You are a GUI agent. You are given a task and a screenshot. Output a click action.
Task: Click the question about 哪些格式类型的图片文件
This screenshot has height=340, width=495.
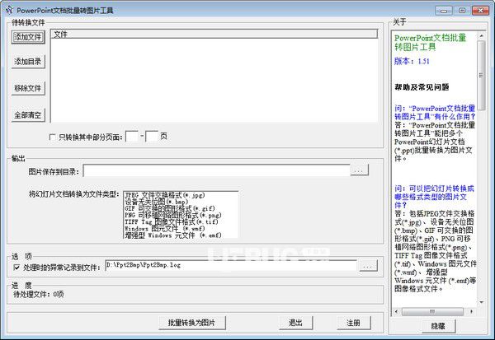434,197
